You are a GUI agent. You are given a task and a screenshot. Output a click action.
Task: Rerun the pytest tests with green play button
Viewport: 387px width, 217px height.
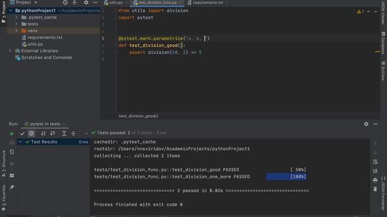pos(11,133)
